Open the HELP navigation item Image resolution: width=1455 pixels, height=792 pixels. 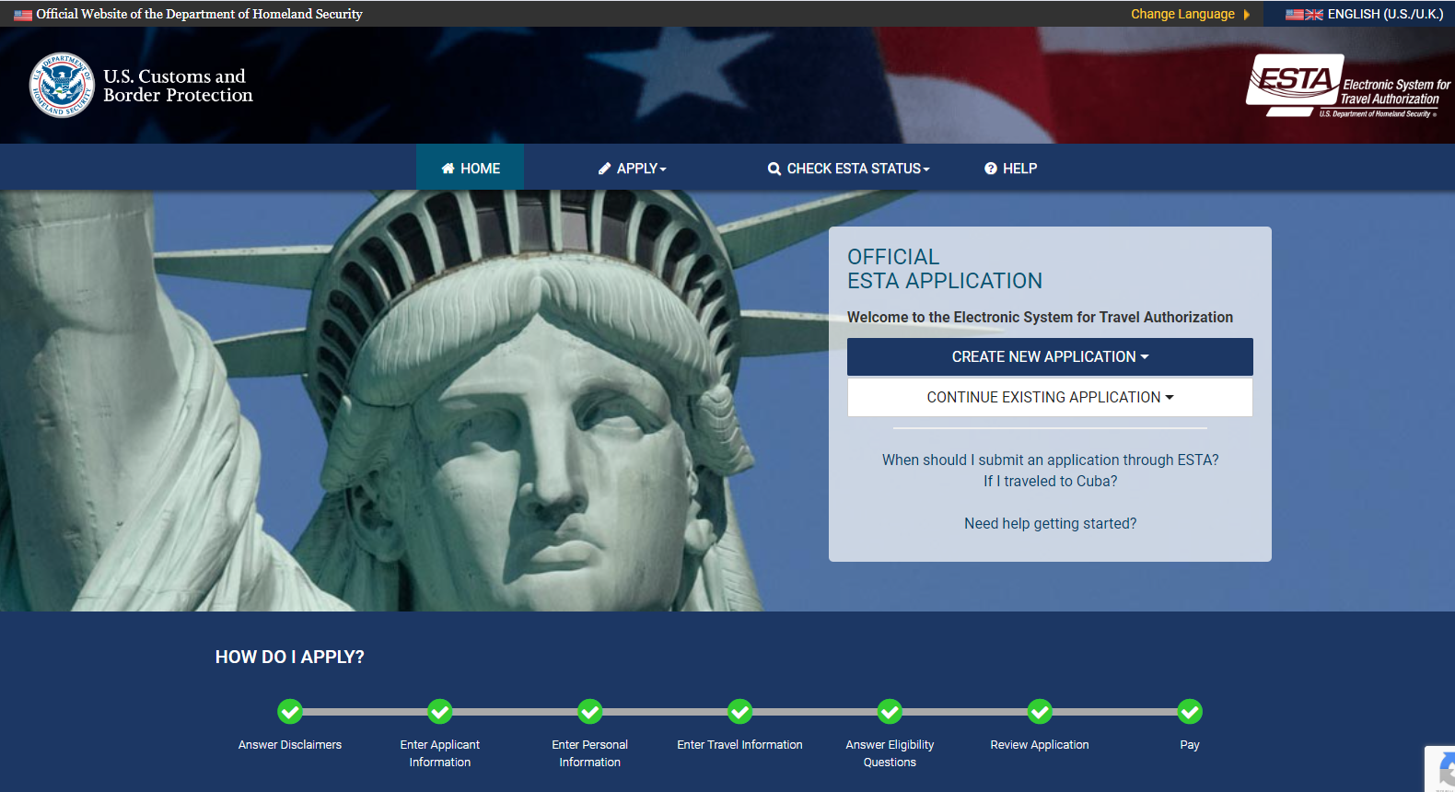[1011, 169]
